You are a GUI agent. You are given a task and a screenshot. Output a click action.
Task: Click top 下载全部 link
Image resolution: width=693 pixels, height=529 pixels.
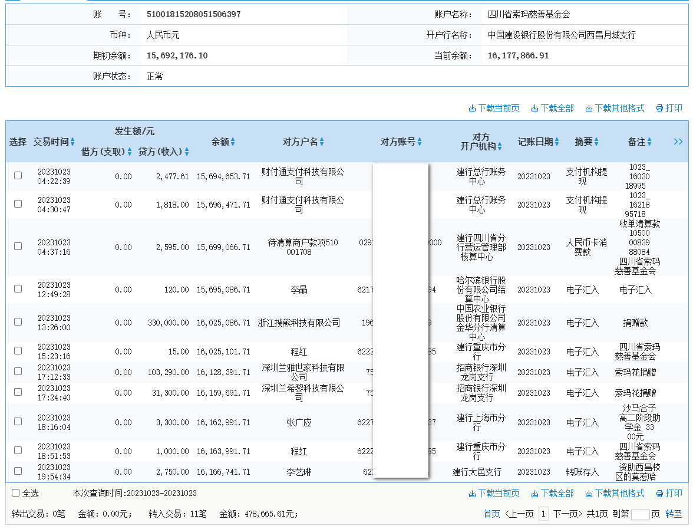click(553, 108)
